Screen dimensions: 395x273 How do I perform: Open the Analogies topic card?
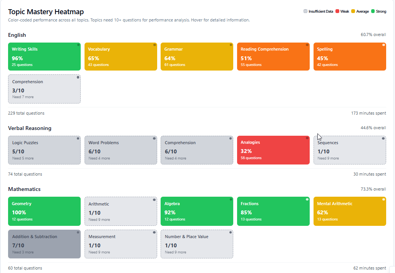273,150
